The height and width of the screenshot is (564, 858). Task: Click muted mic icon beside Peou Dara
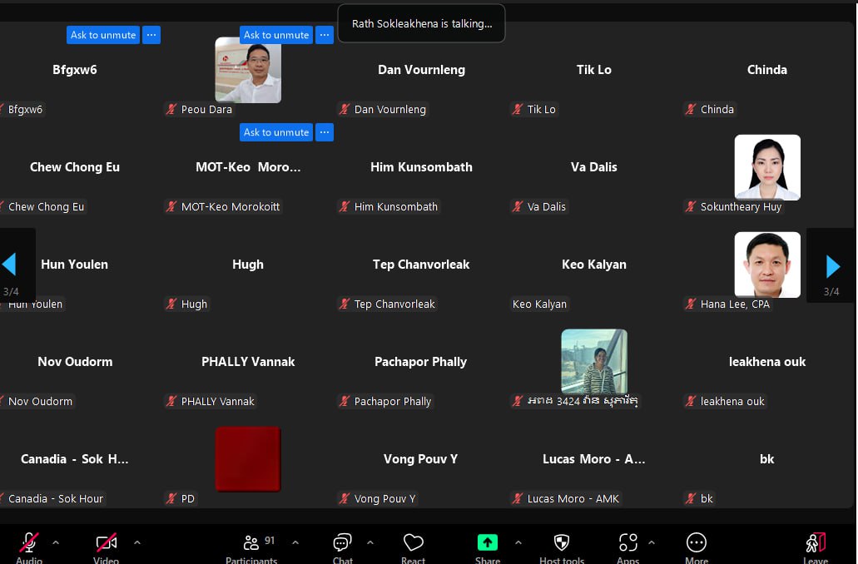[x=171, y=110]
